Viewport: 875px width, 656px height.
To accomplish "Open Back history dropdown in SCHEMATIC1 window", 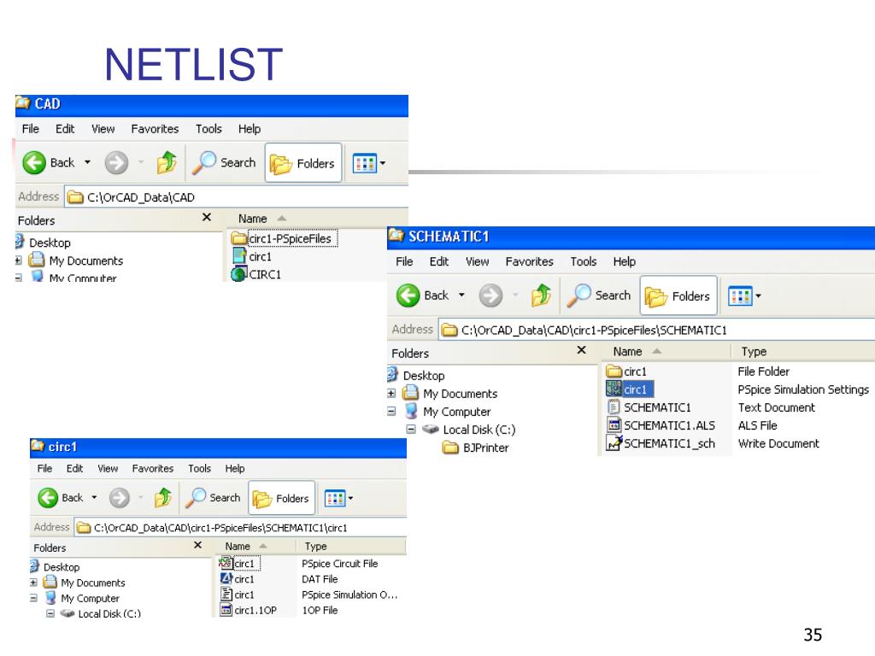I will [x=461, y=295].
